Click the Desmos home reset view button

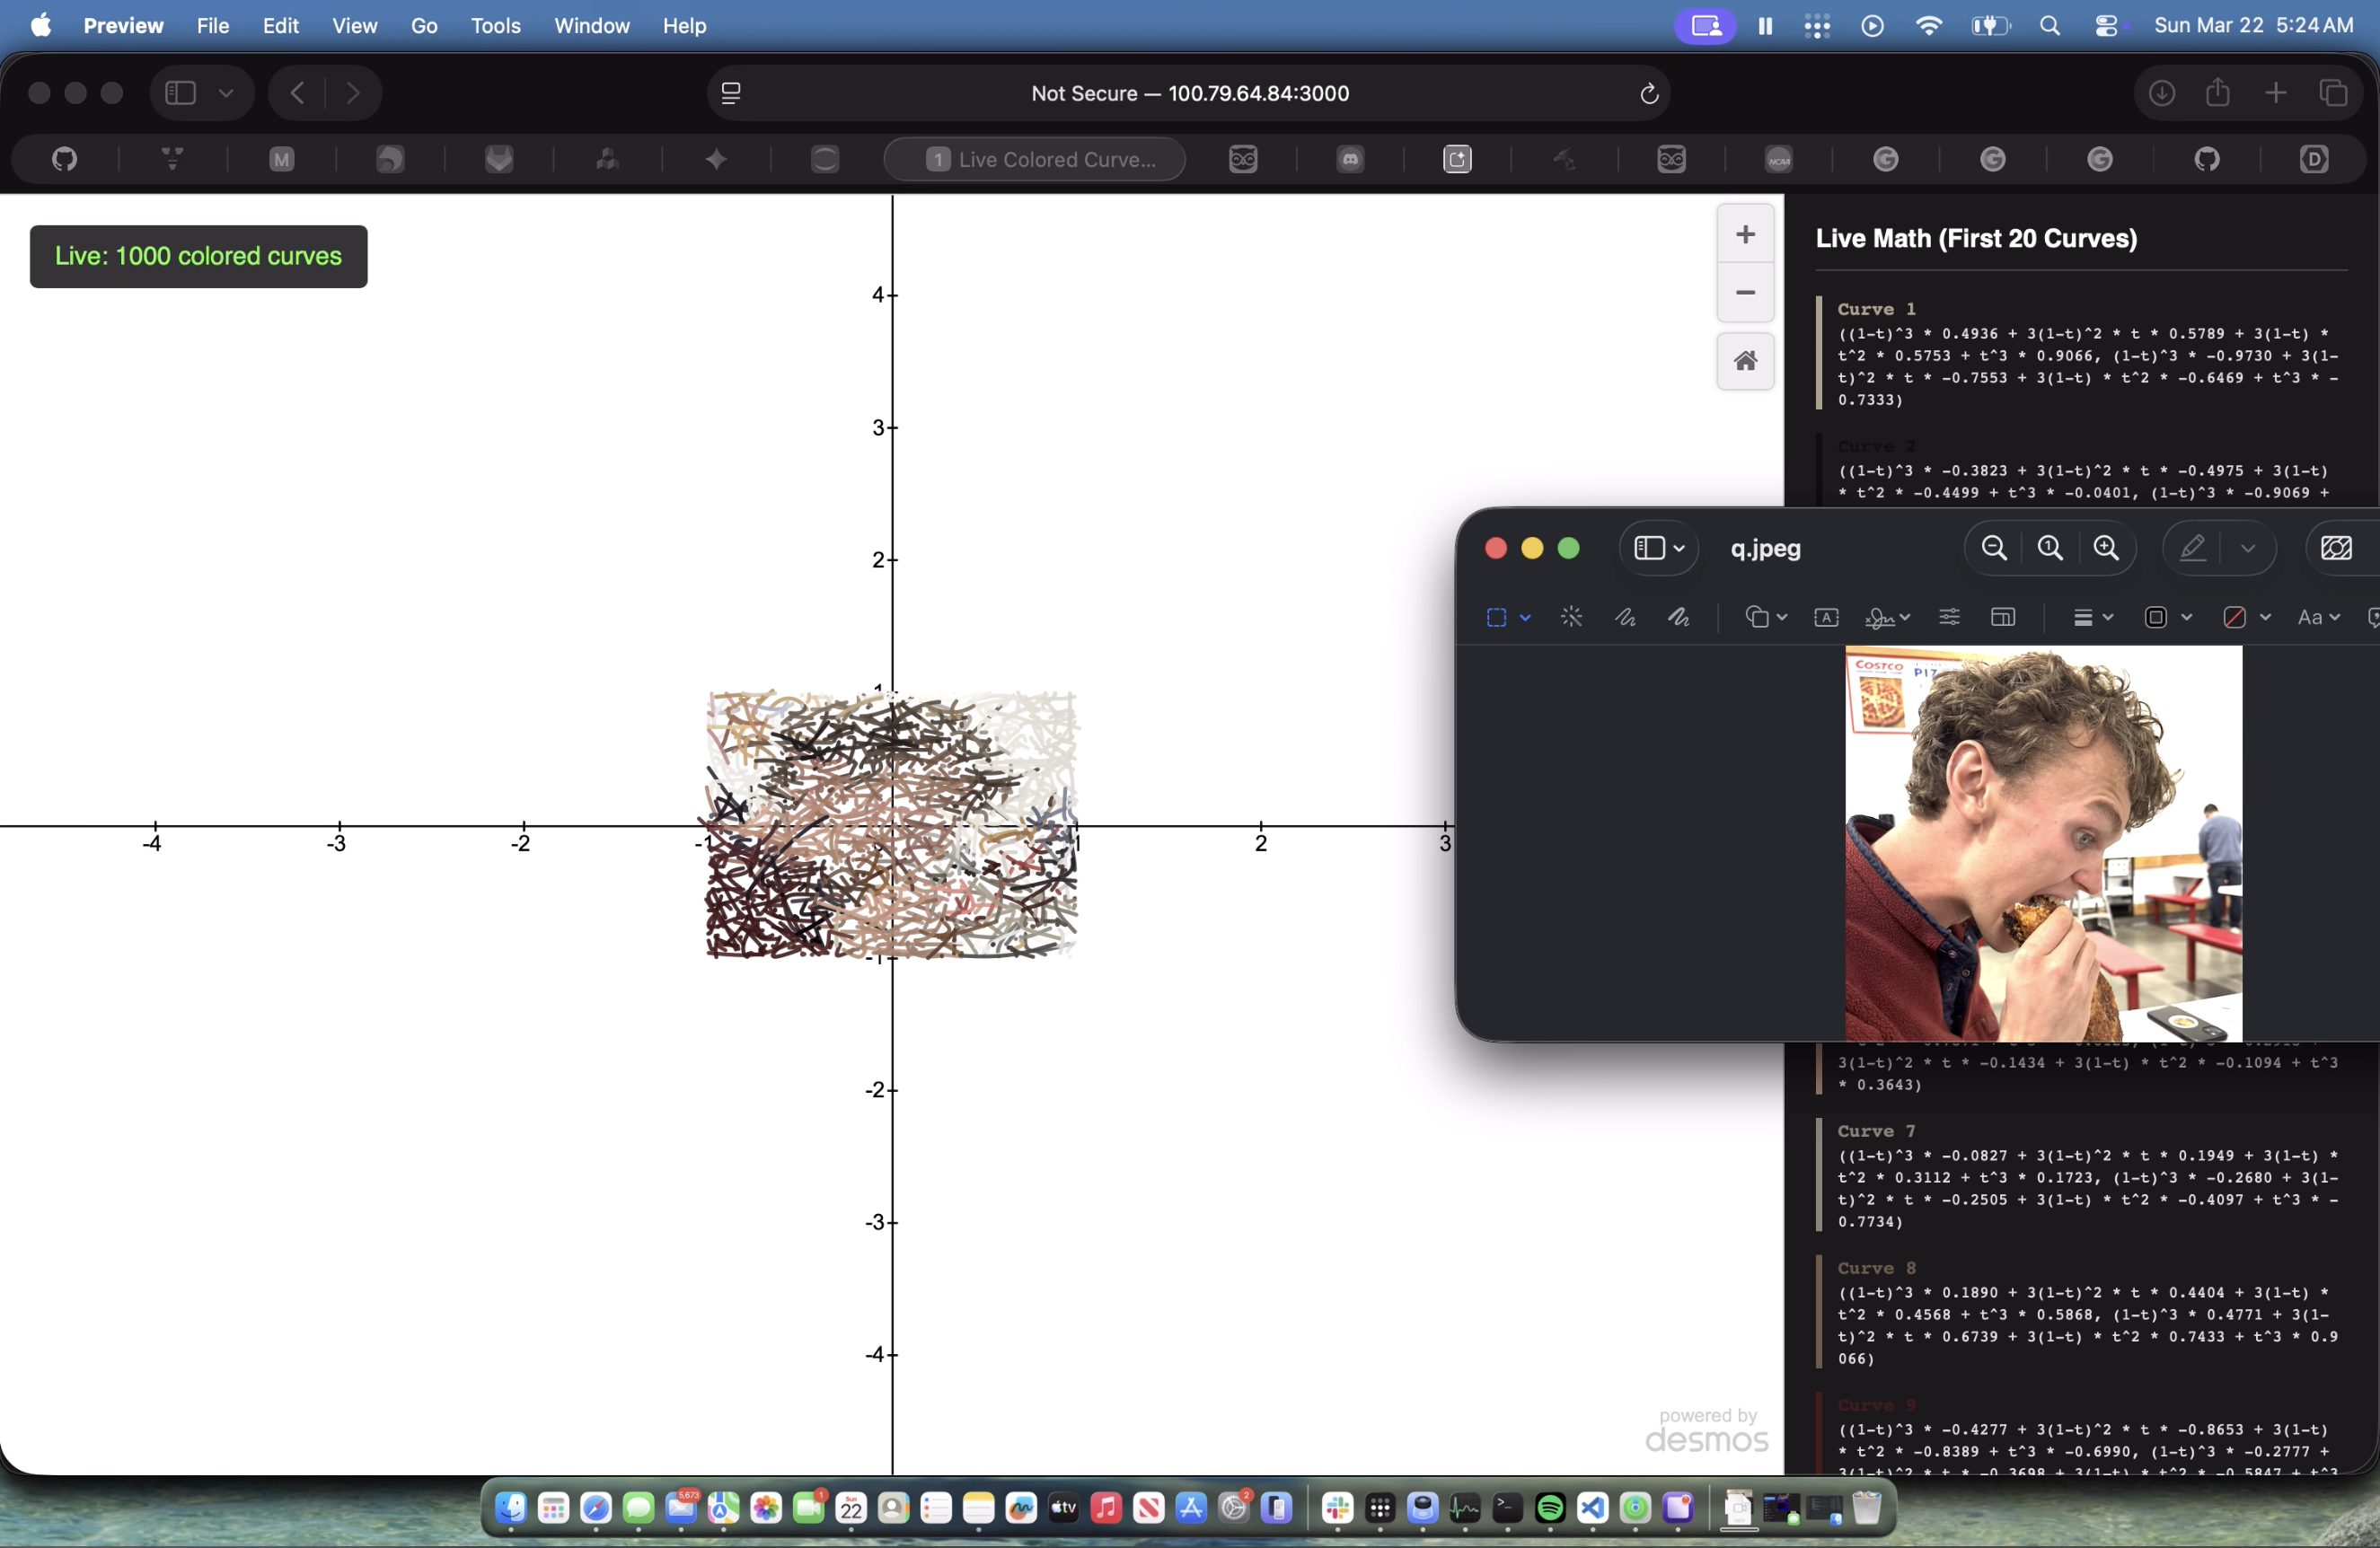(1745, 361)
